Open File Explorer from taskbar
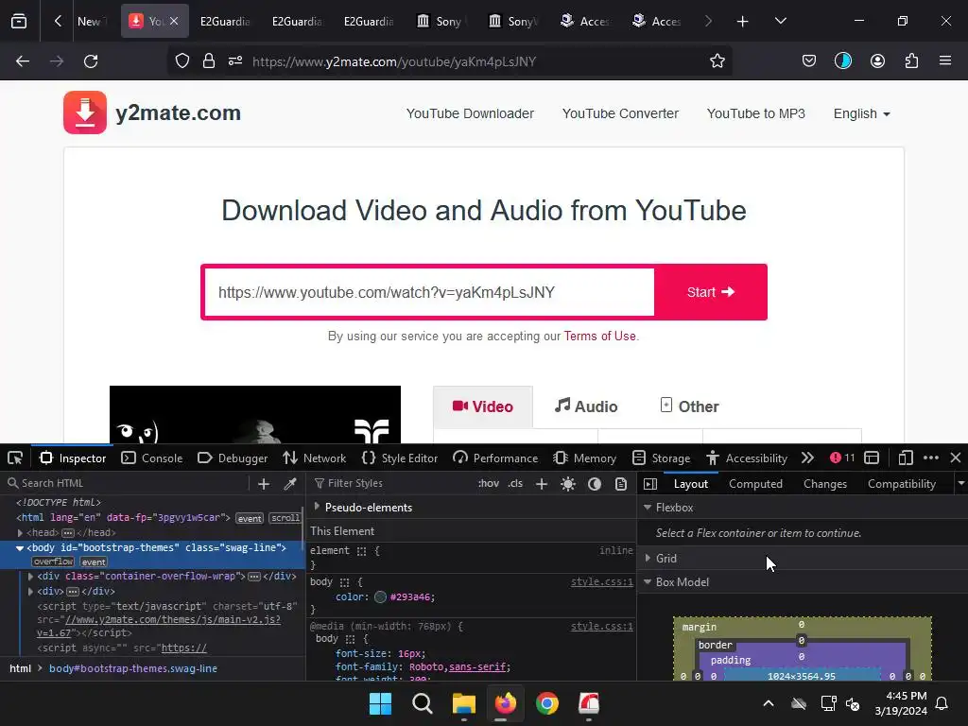The height and width of the screenshot is (726, 968). (x=463, y=703)
